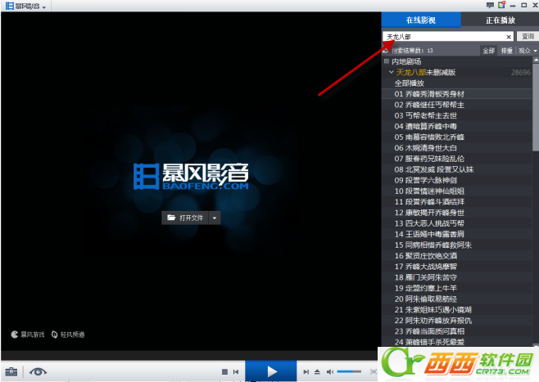Open the 观众 sort dropdown

tap(528, 51)
